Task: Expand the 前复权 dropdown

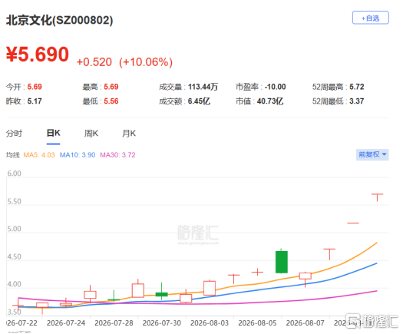Action: [x=372, y=154]
